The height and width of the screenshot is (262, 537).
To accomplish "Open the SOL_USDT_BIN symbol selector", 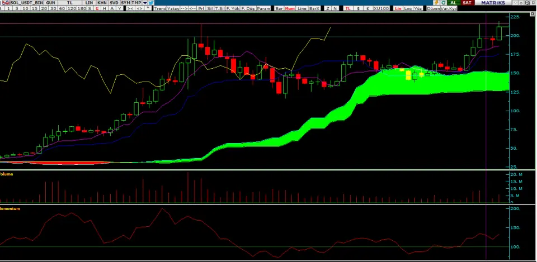I will tap(26, 3).
